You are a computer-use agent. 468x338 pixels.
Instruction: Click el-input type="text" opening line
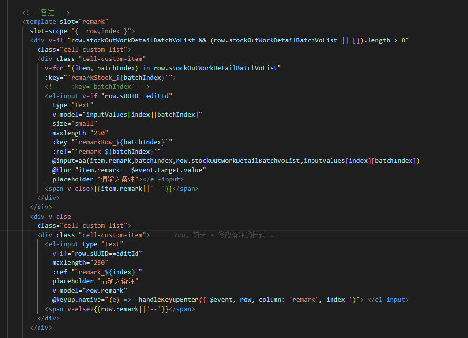click(84, 244)
